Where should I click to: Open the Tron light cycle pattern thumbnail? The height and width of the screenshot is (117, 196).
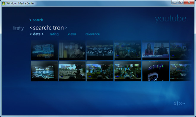pyautogui.click(x=100, y=50)
